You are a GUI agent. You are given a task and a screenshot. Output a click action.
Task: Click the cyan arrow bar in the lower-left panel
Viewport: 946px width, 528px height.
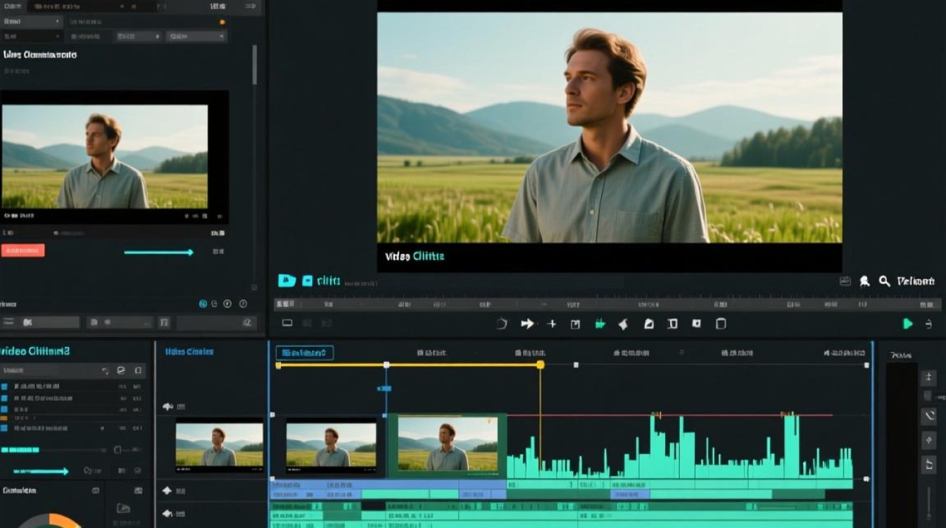click(x=41, y=472)
